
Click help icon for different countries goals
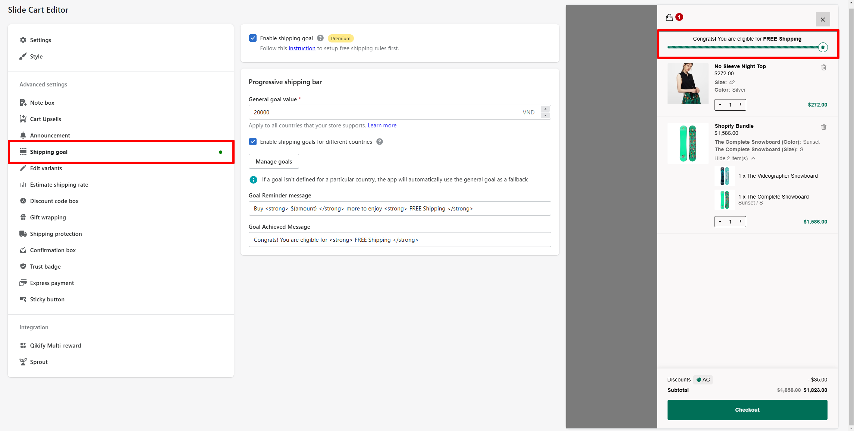coord(379,142)
